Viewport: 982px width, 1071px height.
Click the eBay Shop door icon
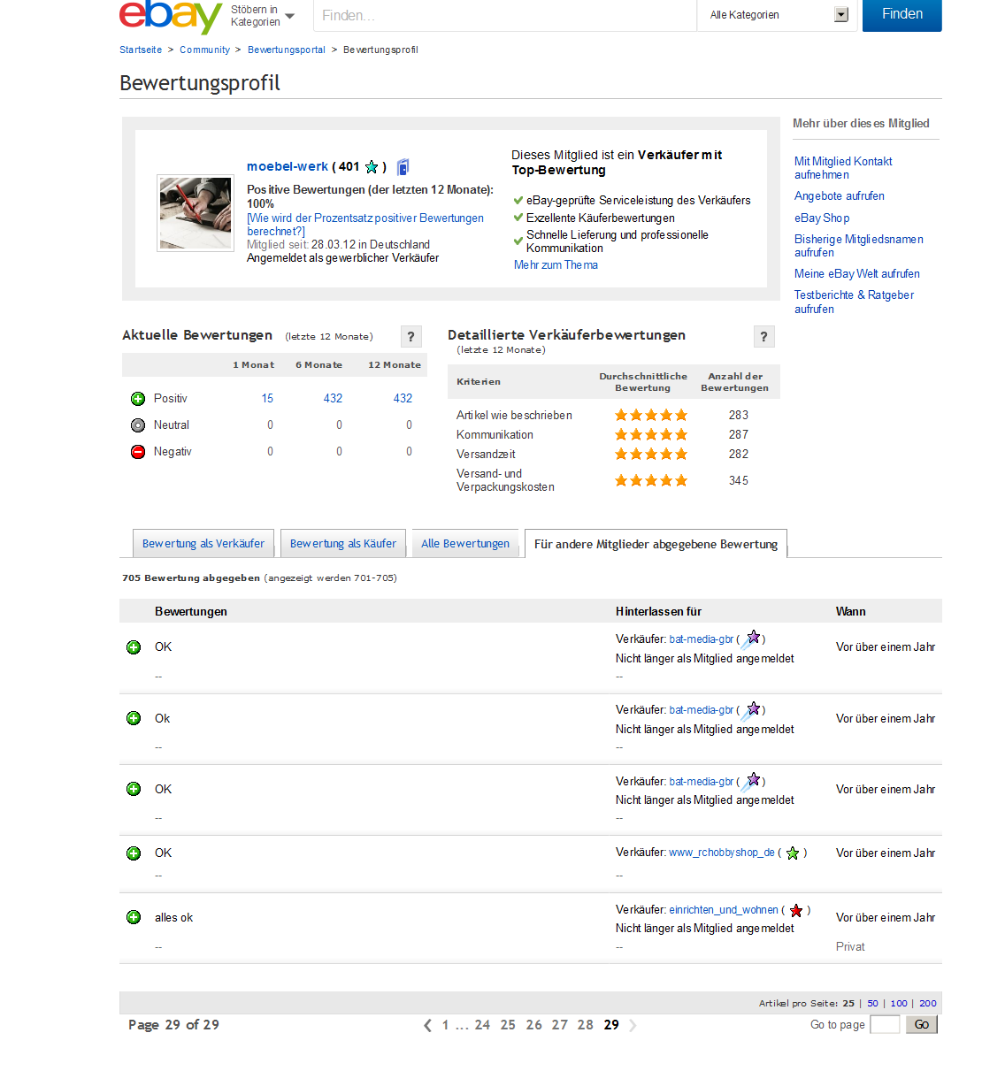(x=403, y=167)
